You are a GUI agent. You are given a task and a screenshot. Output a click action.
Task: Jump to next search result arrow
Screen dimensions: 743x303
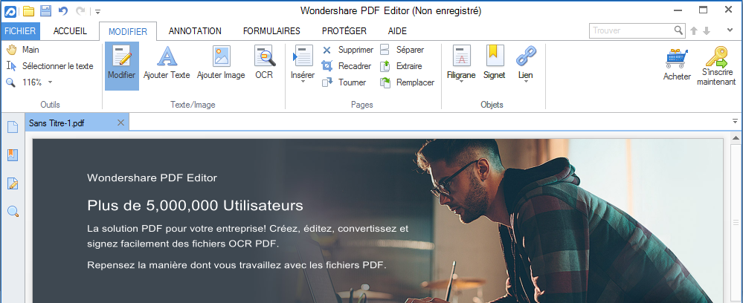707,30
